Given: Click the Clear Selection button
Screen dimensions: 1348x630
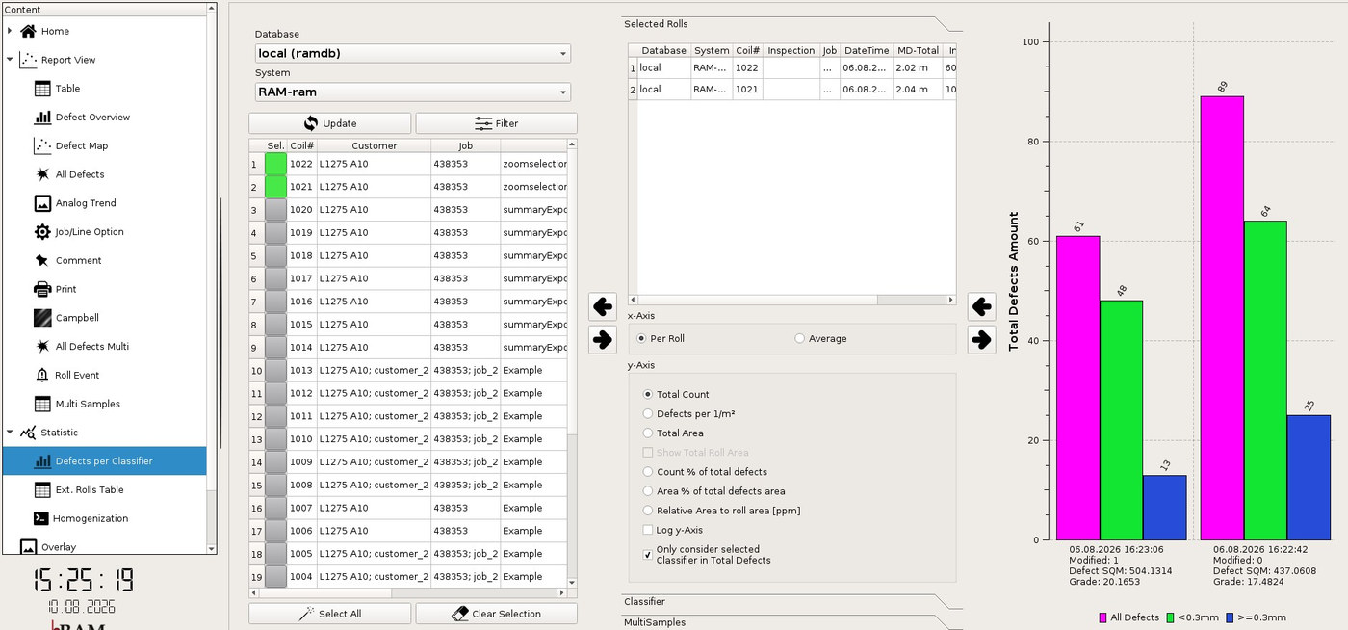Looking at the screenshot, I should [x=497, y=614].
